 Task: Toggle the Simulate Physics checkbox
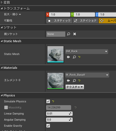[x=48, y=101]
